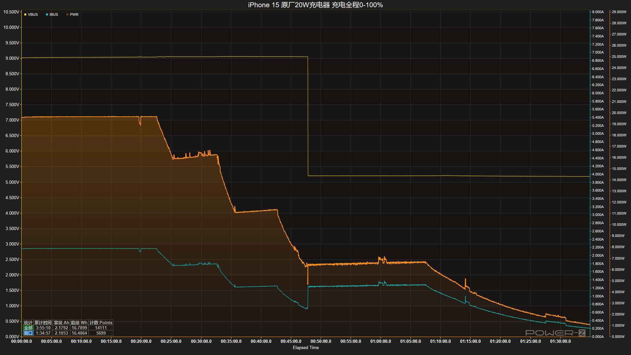Click the 01:00:00.0 time axis tick
The height and width of the screenshot is (355, 631).
[x=381, y=341]
